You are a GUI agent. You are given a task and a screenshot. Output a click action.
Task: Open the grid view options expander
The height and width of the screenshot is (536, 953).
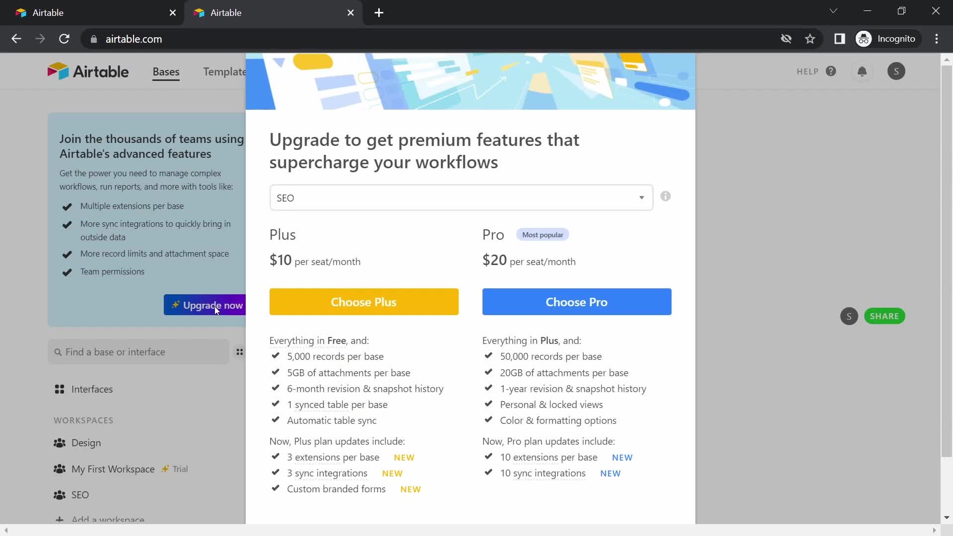tap(240, 352)
